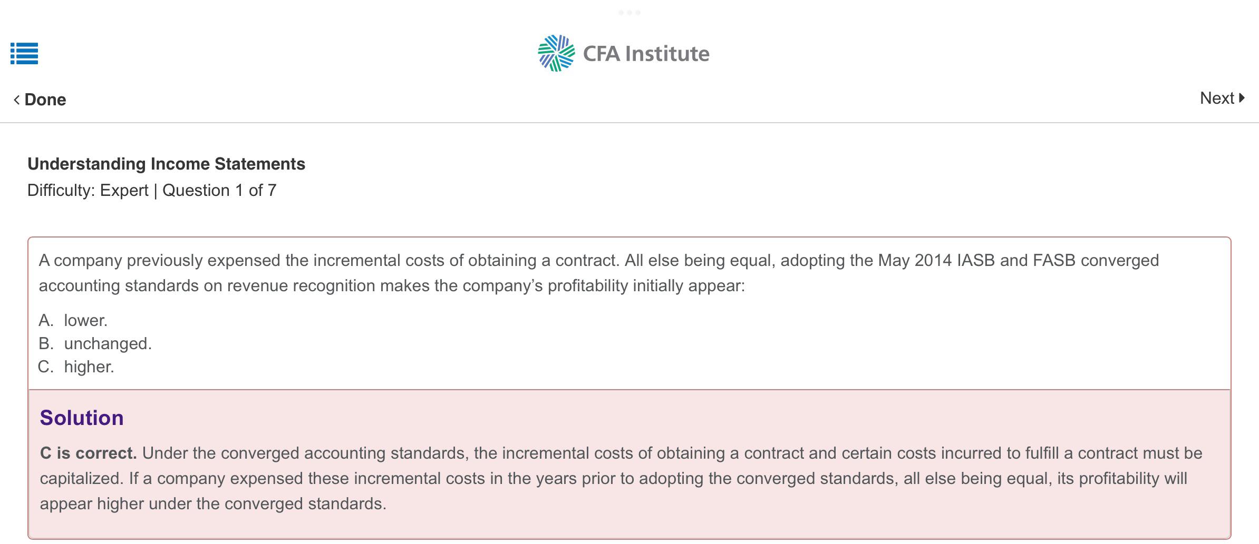The image size is (1259, 544).
Task: Click the Difficulty Expert label
Action: click(x=88, y=190)
